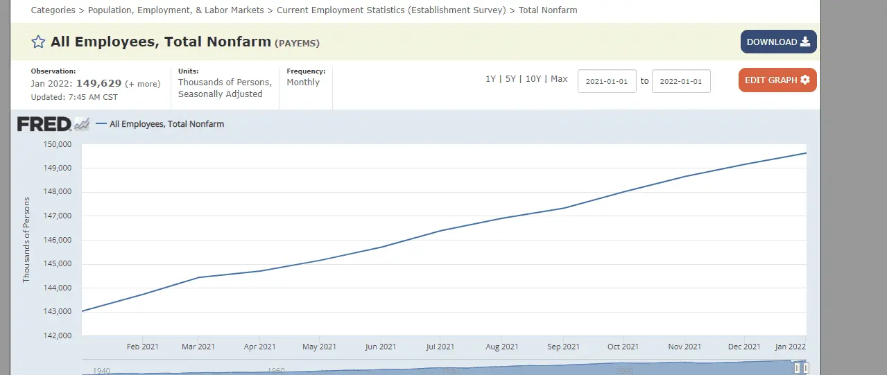This screenshot has height=375, width=887.
Task: Open the Total Nonfarm breadcrumb link
Action: tap(548, 10)
